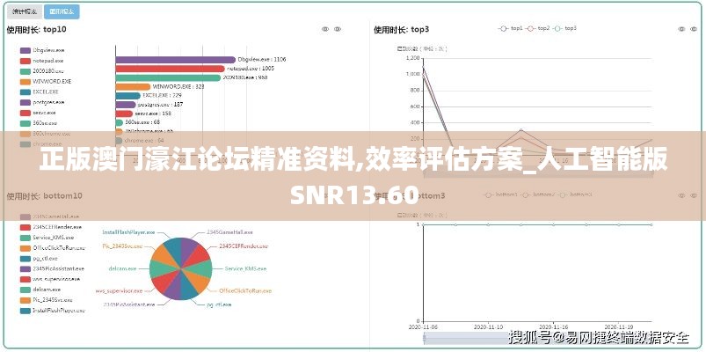Click the left eye icon in top10 panel header

coord(325,29)
